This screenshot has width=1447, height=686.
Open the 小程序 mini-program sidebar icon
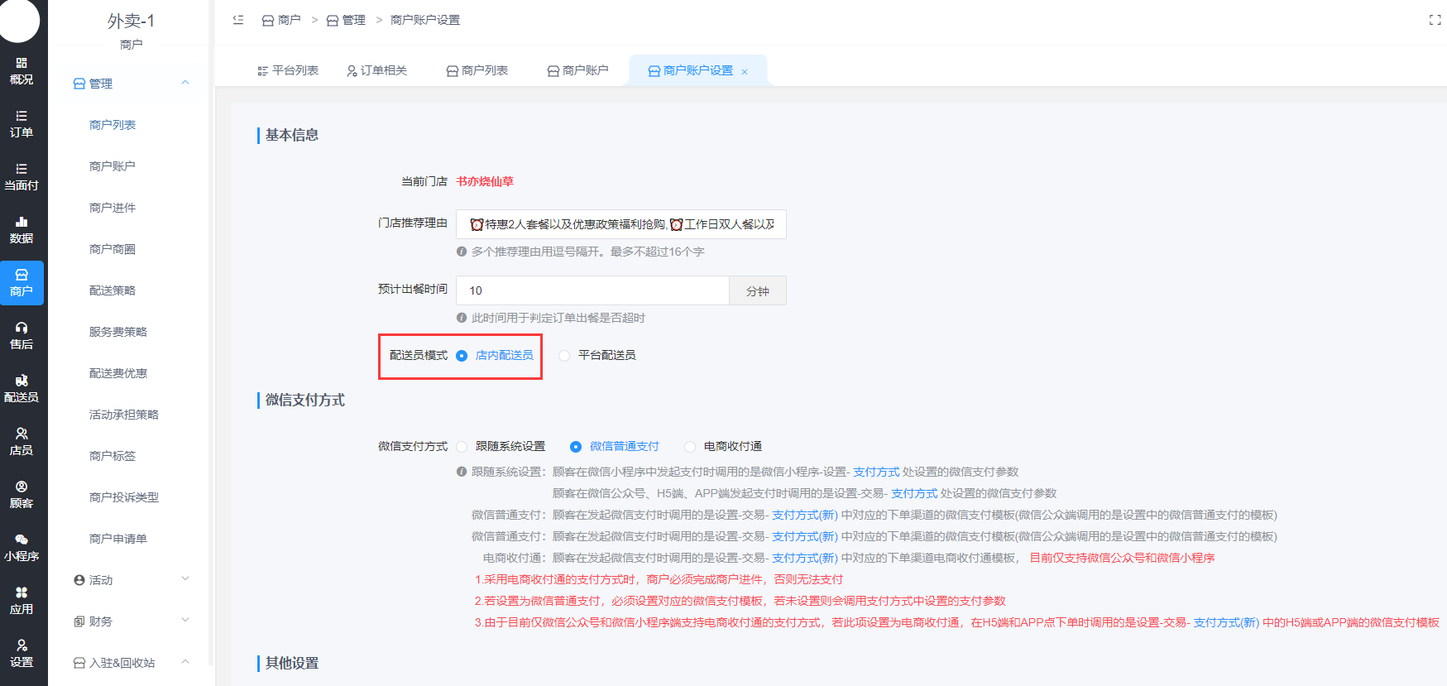point(22,548)
